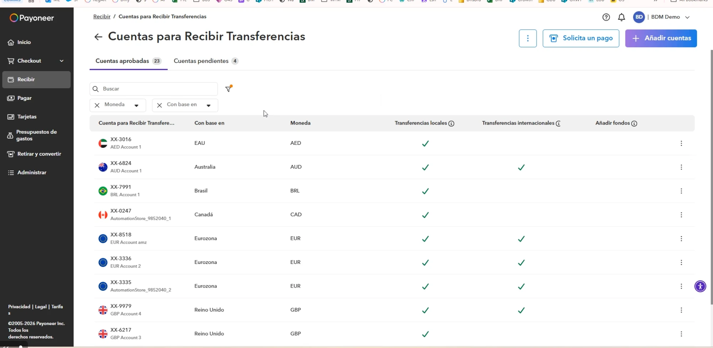The image size is (713, 348).
Task: Open row menu for XX-7991 BRL account
Action: pos(681,191)
